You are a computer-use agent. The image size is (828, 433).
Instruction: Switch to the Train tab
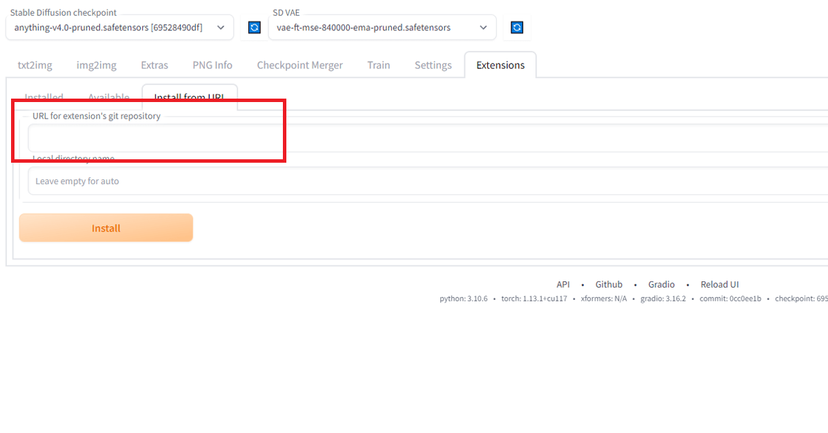pyautogui.click(x=378, y=65)
